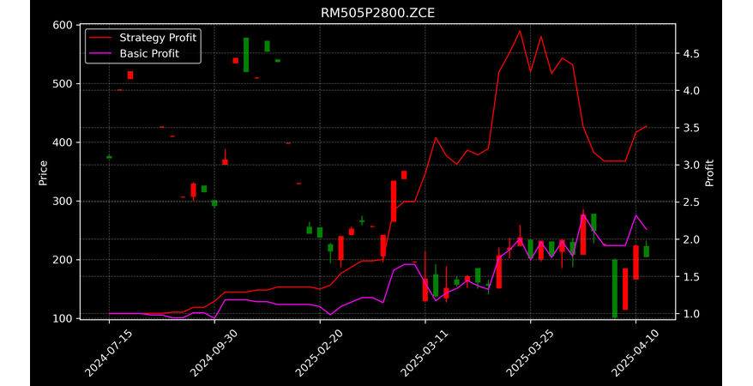The width and height of the screenshot is (753, 386).
Task: Click the 2.5 profit tick label
Action: [x=690, y=202]
